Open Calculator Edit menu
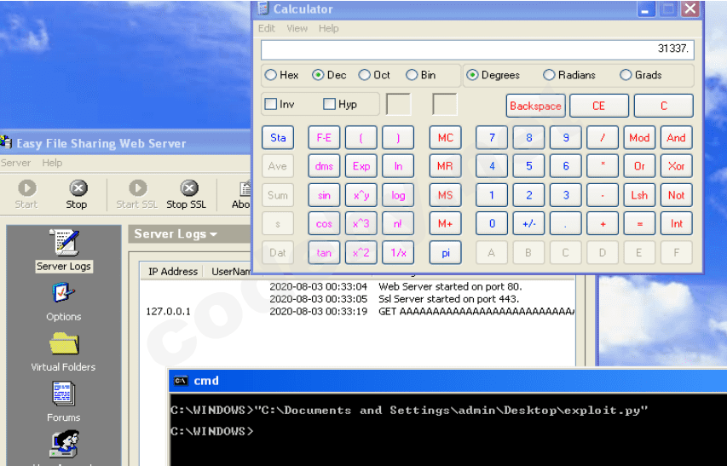Screen dimensions: 727x466 click(266, 28)
